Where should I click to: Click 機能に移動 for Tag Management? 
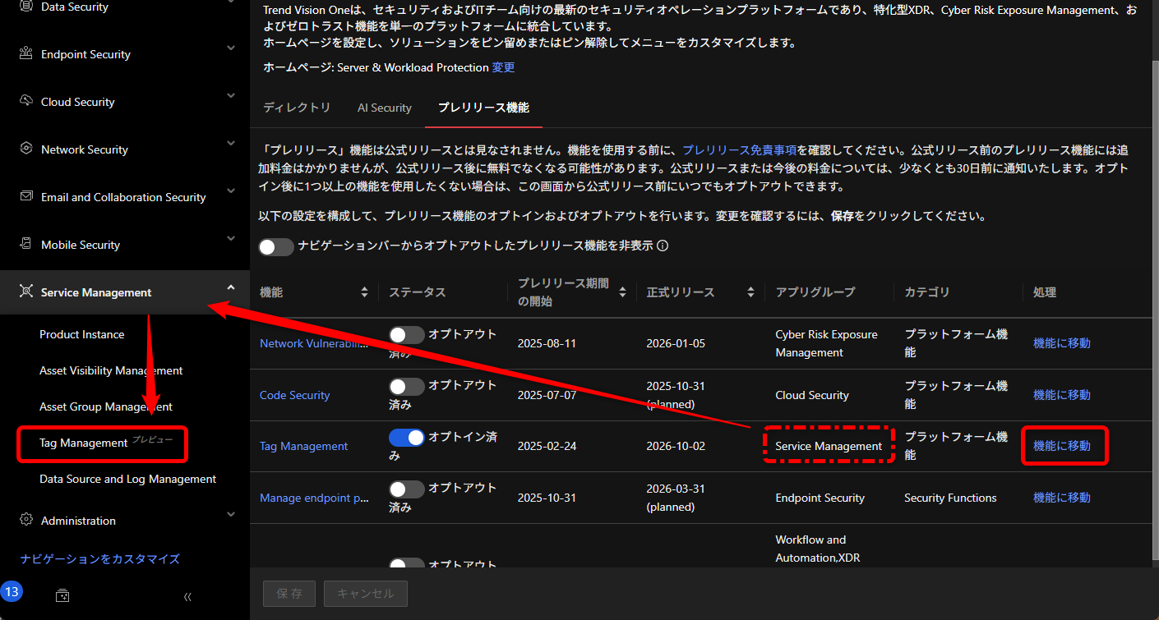pyautogui.click(x=1062, y=445)
